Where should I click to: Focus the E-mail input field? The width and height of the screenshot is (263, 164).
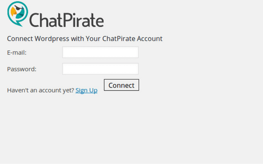100,52
